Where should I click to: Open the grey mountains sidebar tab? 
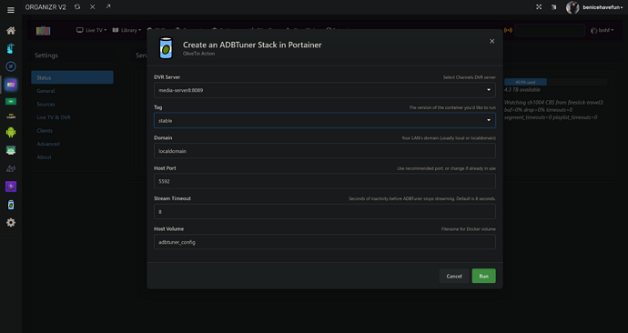11,168
